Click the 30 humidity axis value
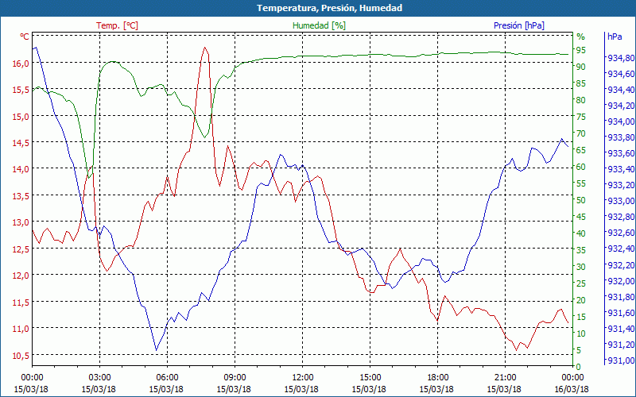This screenshot has height=397, width=636. click(581, 267)
